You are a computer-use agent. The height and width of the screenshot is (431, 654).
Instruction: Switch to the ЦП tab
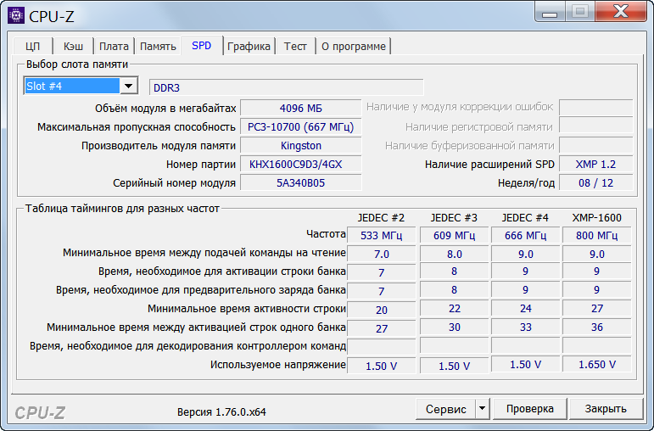coord(33,46)
